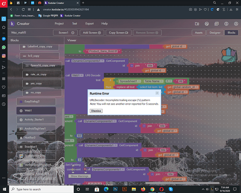Switch to the Designer view
Viewport: 241px width, 193px height.
pyautogui.click(x=215, y=33)
